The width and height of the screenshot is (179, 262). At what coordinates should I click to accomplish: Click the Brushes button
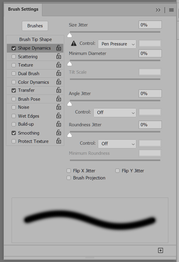35,26
